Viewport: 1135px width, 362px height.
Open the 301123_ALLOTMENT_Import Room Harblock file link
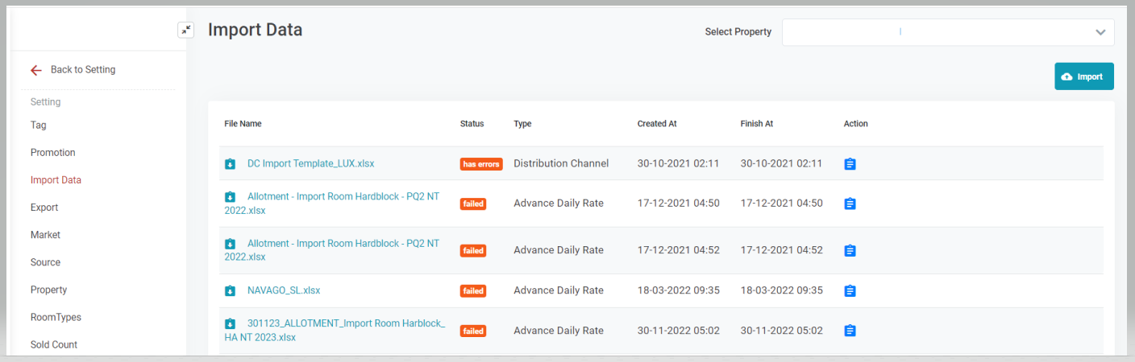[345, 323]
